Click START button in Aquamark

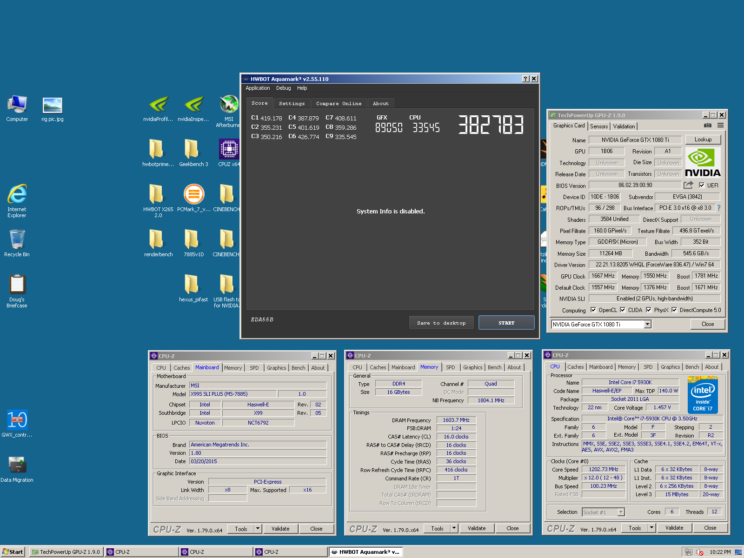click(x=506, y=323)
